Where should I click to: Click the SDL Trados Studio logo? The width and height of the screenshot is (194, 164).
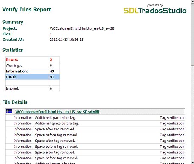tap(155, 11)
